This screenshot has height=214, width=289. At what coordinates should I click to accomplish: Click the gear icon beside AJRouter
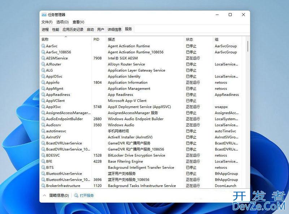click(43, 64)
